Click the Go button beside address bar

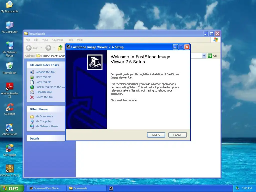pyautogui.click(x=212, y=56)
